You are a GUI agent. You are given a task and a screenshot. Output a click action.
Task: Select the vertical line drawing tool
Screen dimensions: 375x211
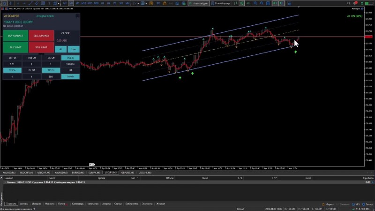point(18,3)
